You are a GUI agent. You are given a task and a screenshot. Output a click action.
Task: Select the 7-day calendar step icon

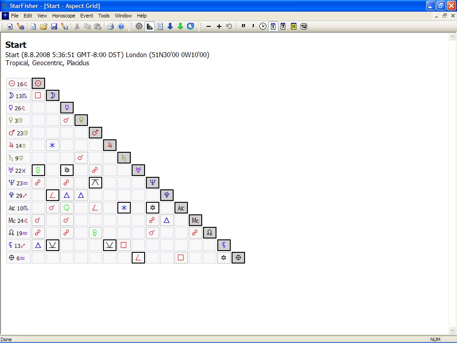click(283, 26)
